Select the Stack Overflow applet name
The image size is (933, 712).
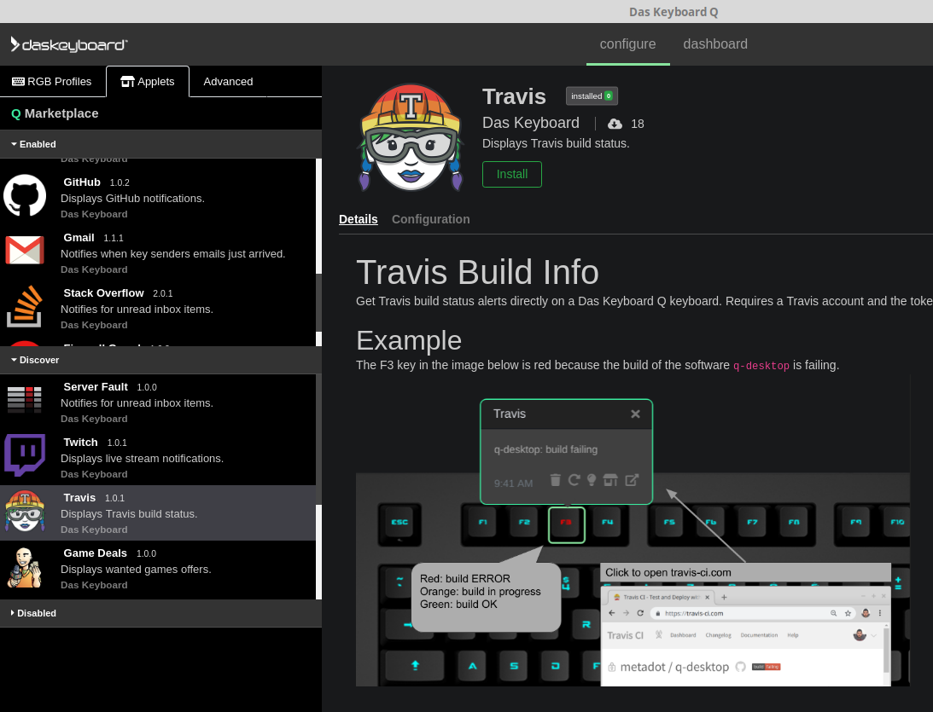[x=103, y=293]
